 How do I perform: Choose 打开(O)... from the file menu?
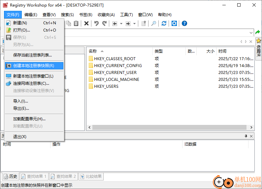(x=34, y=30)
